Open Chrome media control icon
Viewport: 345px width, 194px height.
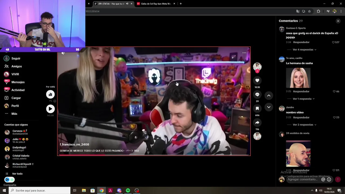pyautogui.click(x=328, y=11)
